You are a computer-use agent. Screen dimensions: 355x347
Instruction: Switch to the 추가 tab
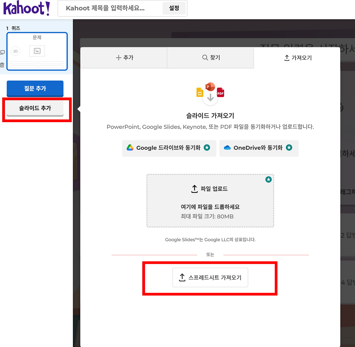tap(124, 58)
